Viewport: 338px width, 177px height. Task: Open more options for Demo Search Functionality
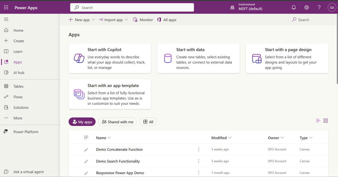199,161
